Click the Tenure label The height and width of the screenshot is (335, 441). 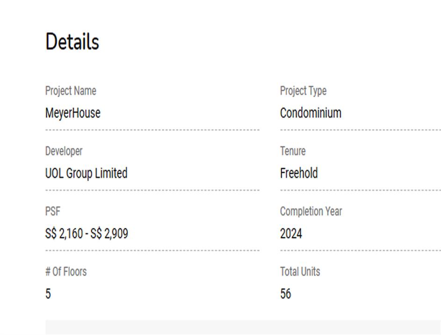pos(293,151)
